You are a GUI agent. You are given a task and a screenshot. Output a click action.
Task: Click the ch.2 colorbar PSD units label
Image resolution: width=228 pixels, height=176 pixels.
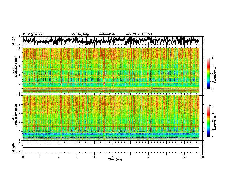(x=216, y=122)
